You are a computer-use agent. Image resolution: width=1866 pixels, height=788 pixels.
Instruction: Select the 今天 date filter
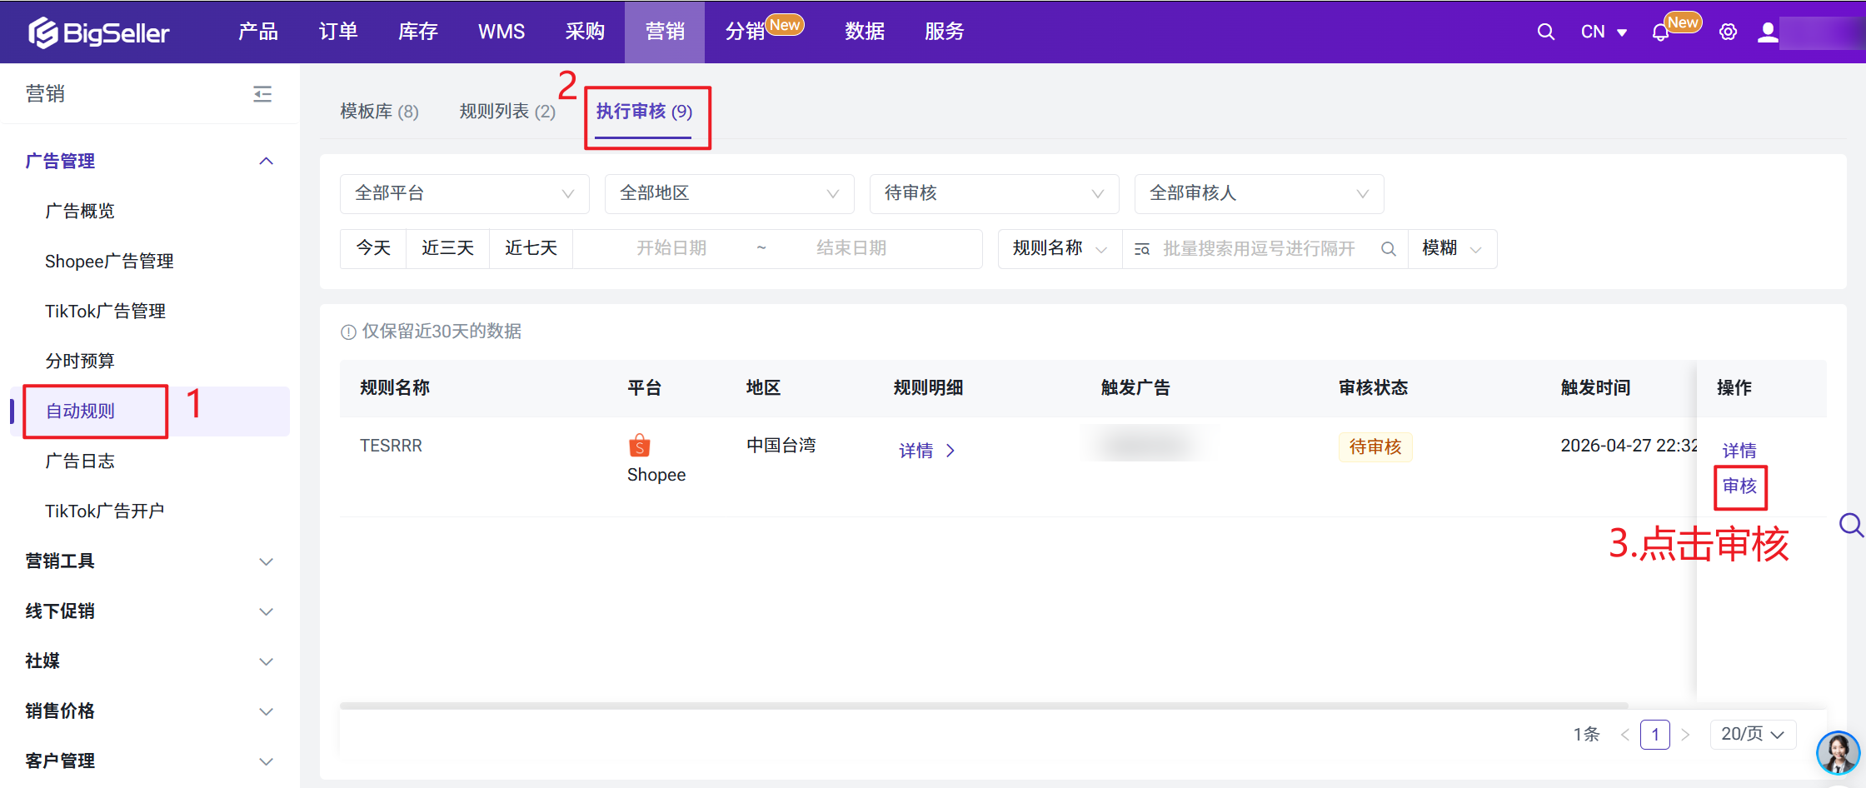coord(373,248)
